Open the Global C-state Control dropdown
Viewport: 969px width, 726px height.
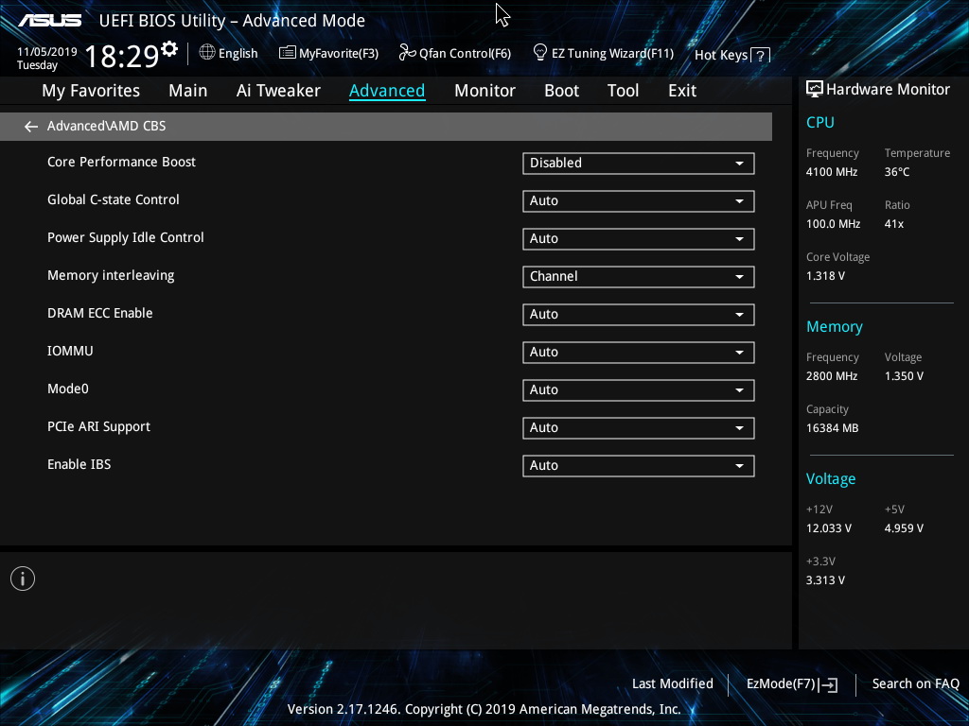click(x=639, y=201)
